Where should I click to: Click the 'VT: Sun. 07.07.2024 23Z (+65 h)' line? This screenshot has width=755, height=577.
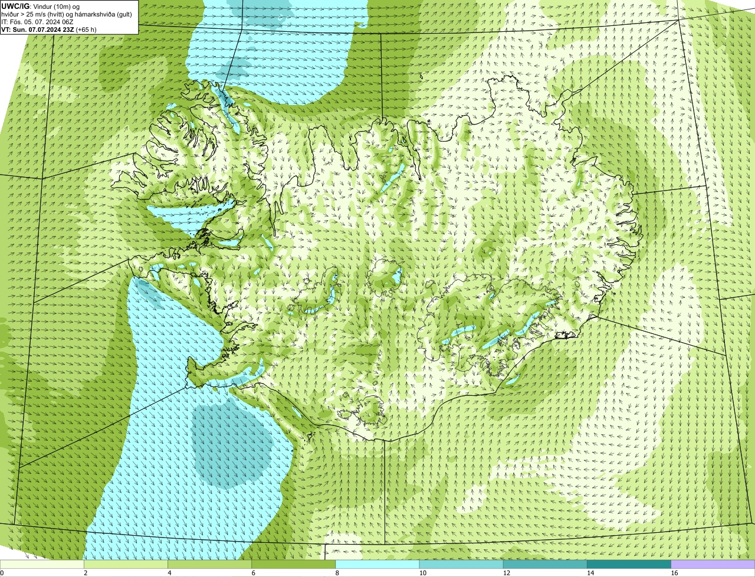coord(49,29)
